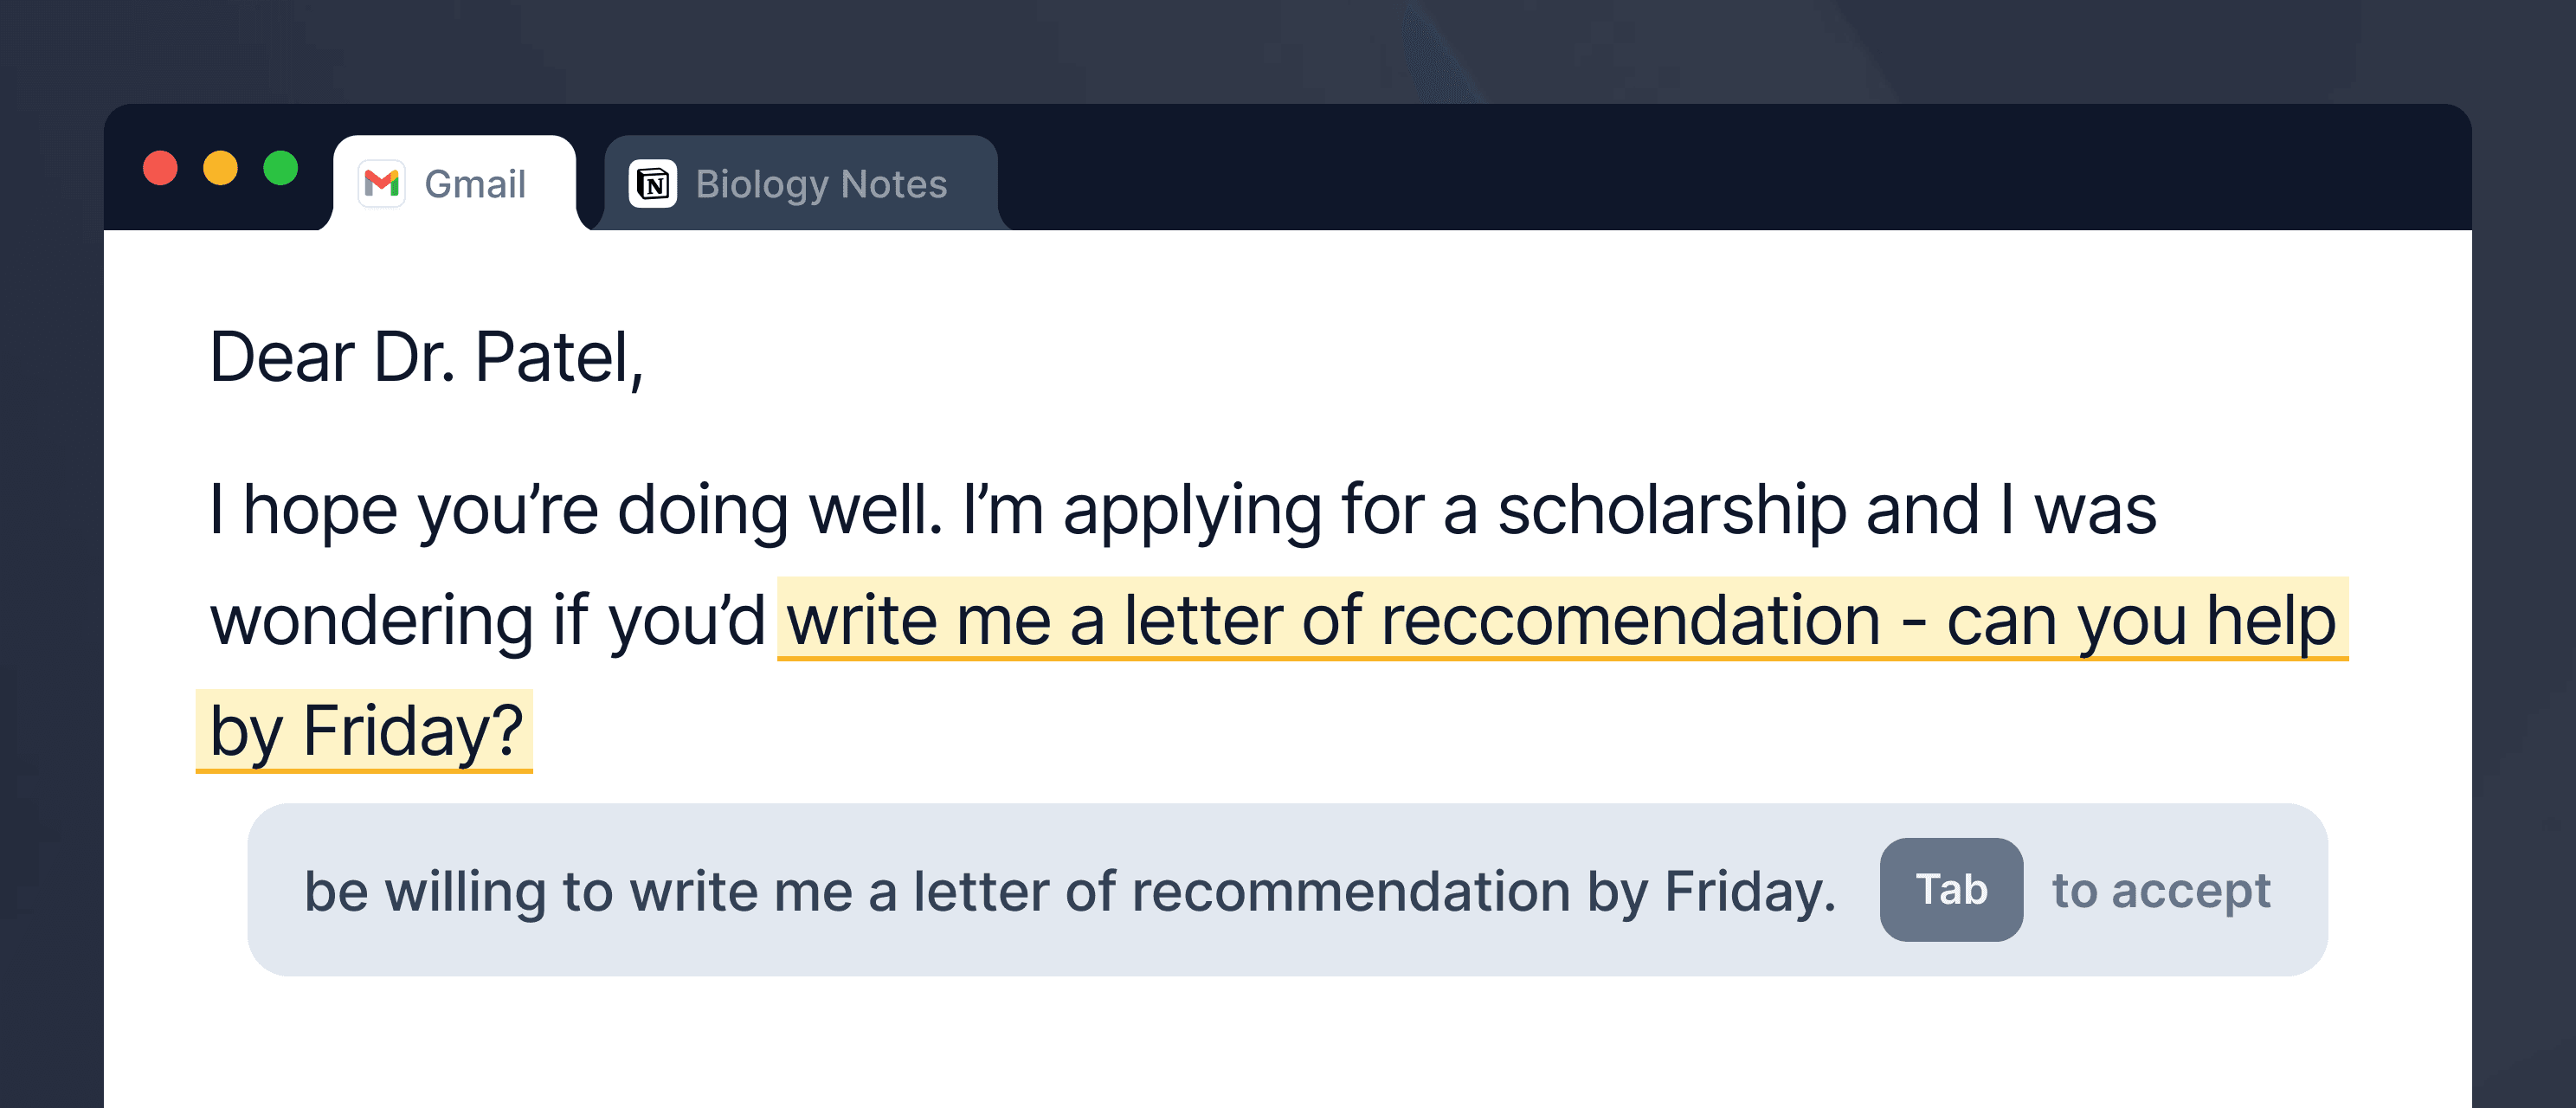Viewport: 2576px width, 1108px height.
Task: Click "I hope you're doing well" sentence
Action: 575,510
